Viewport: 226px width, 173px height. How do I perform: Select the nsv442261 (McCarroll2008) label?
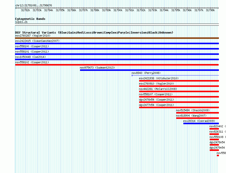(158, 89)
